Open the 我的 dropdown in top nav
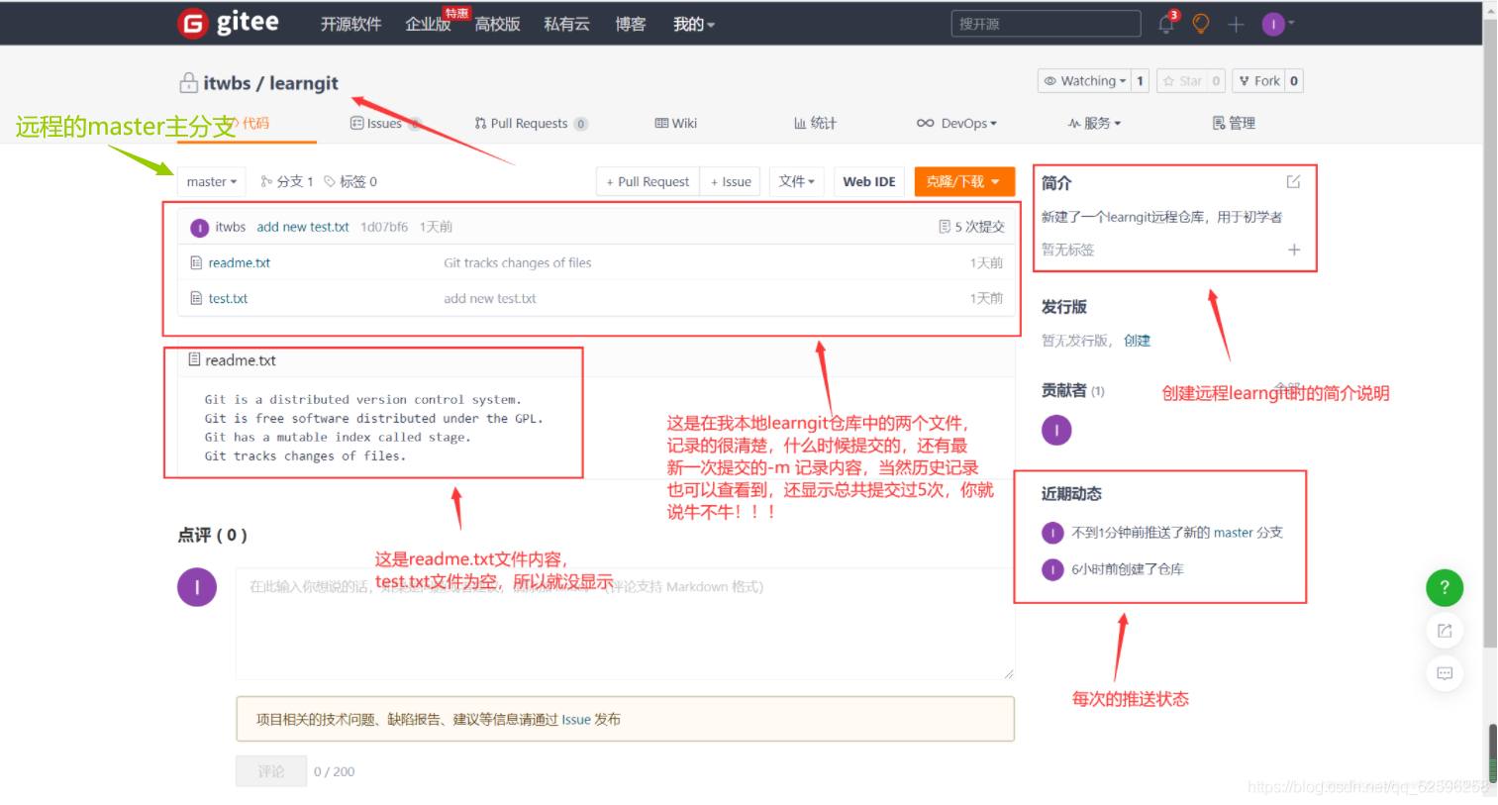The image size is (1498, 805). pos(694,24)
